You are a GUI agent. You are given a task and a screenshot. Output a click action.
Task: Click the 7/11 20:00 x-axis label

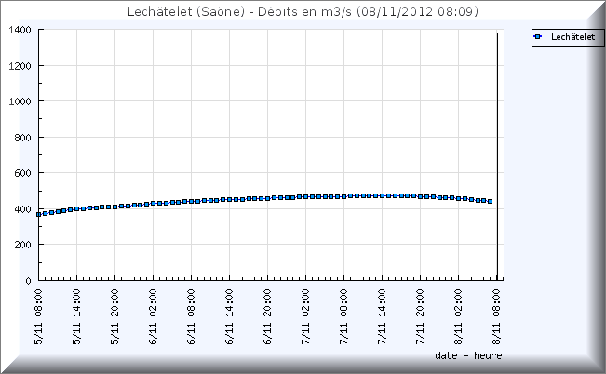(421, 317)
